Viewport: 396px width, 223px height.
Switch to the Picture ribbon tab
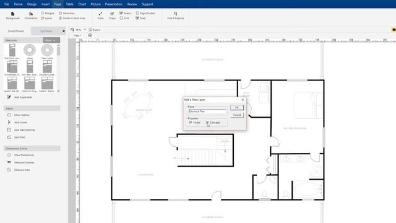(x=95, y=4)
